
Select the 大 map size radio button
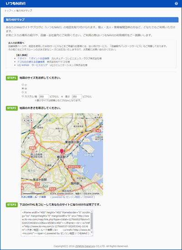click(23, 92)
